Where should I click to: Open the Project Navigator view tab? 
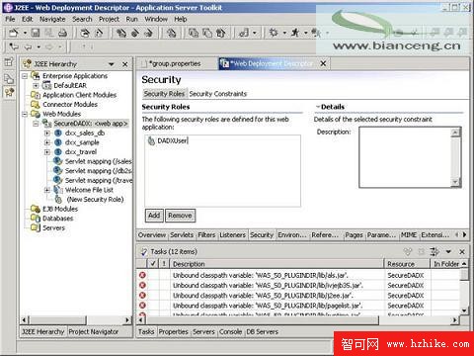[x=94, y=331]
